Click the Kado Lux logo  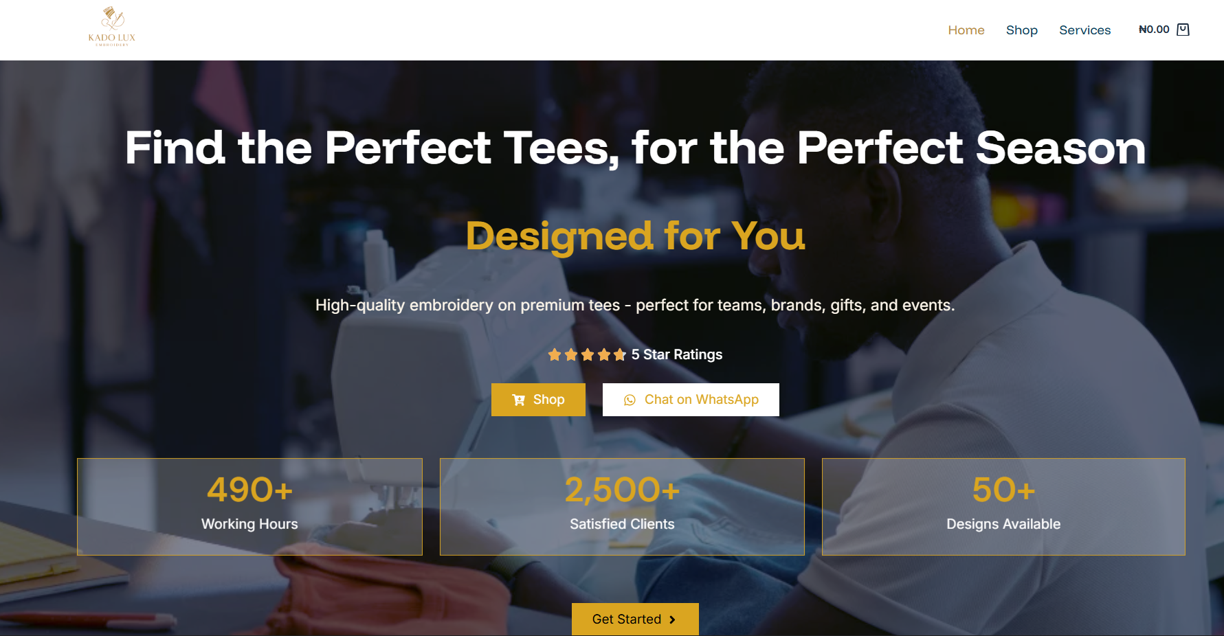112,27
